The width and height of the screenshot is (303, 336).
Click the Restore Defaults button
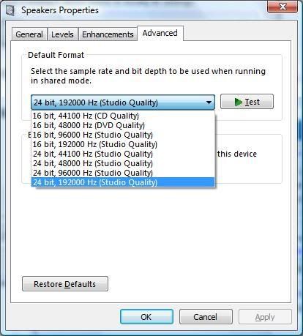pos(65,284)
